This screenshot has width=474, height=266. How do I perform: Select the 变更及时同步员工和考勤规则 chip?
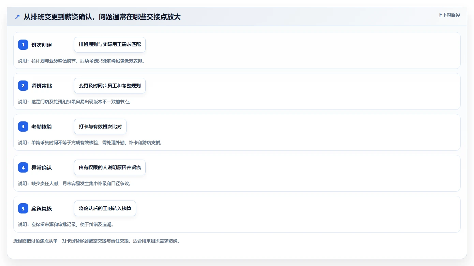coord(110,86)
